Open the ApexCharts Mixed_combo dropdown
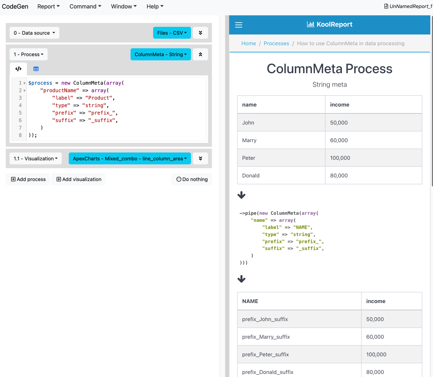The width and height of the screenshot is (433, 377). point(130,158)
